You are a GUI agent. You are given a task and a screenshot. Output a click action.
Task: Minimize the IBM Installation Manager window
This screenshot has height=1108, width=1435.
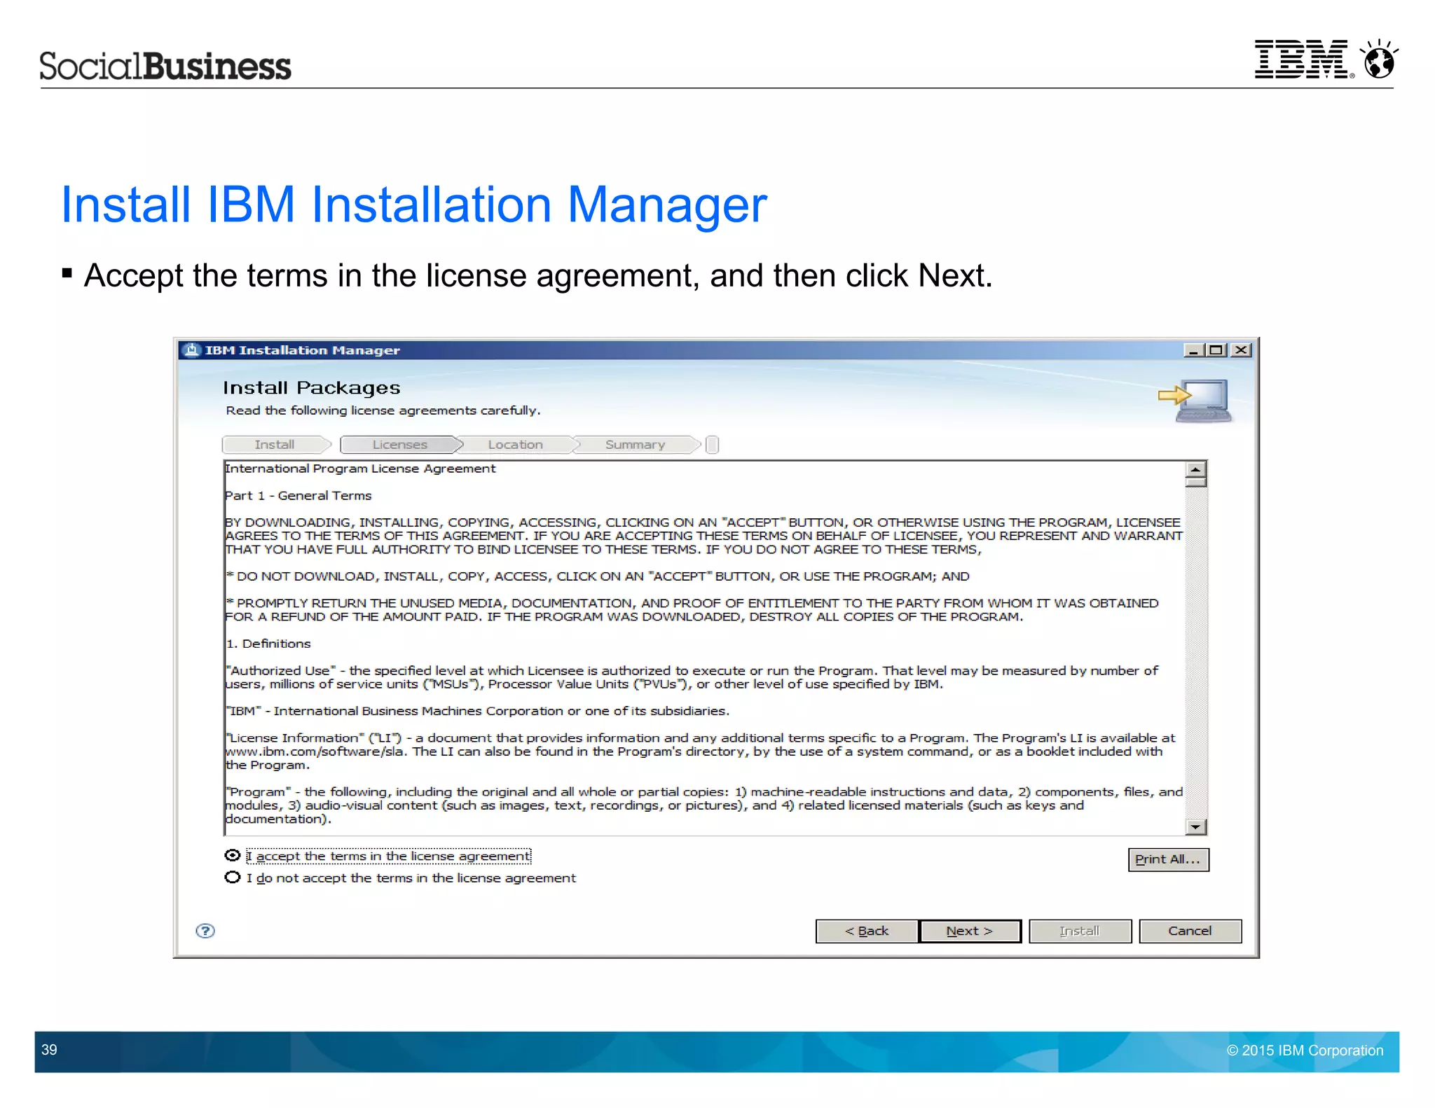tap(1193, 349)
